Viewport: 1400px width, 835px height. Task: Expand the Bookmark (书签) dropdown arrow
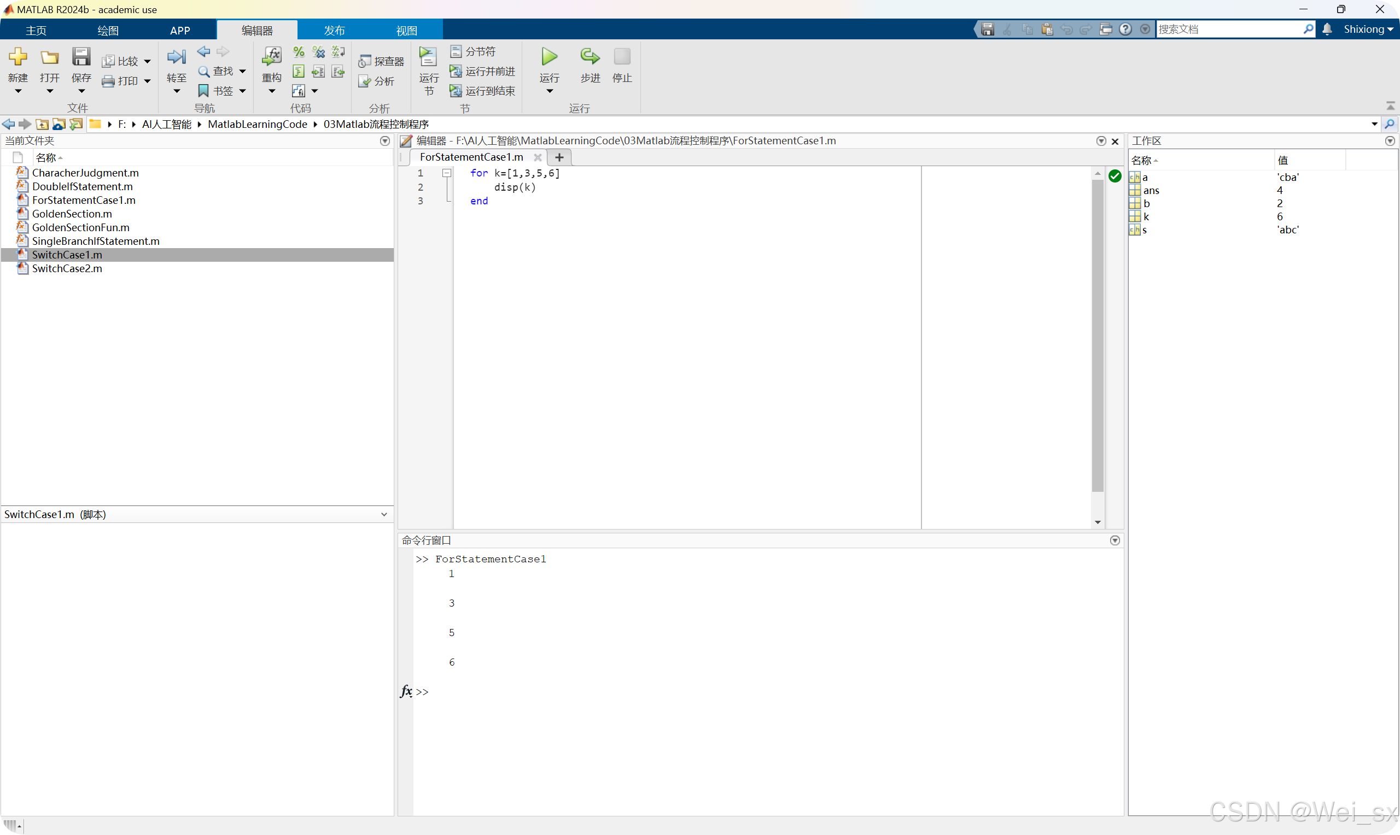(x=243, y=91)
